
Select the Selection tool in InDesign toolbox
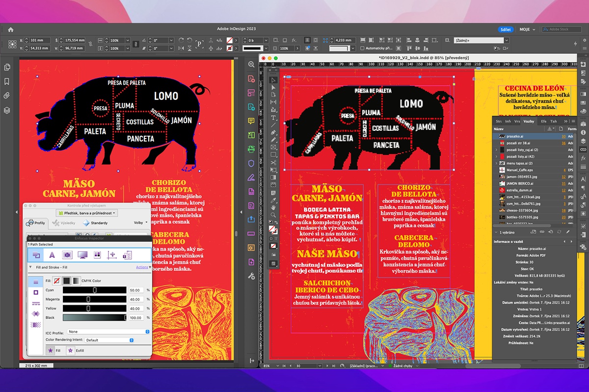pos(274,80)
